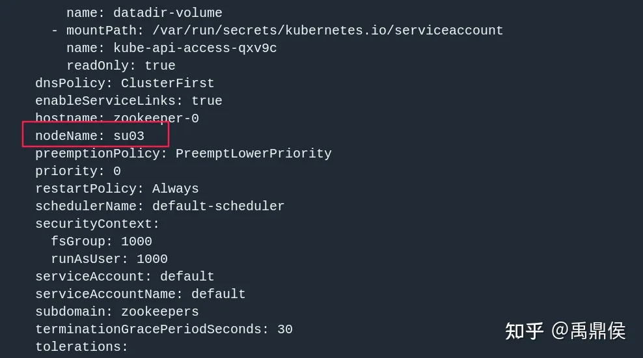Click the enableServiceLinks: true line
The height and width of the screenshot is (358, 643).
[129, 101]
